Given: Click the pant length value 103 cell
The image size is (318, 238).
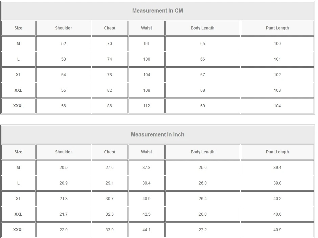Looking at the screenshot, I should (277, 90).
